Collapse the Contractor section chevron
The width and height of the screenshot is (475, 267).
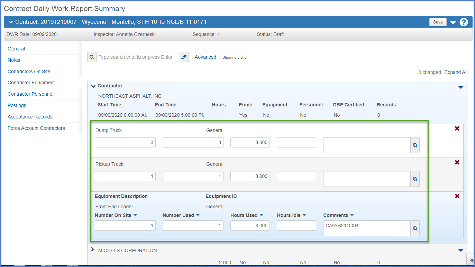93,86
